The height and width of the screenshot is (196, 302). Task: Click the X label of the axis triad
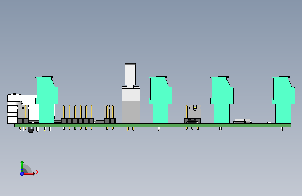(x=37, y=172)
